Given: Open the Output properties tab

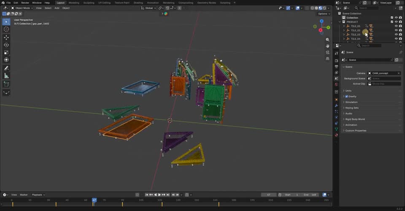Looking at the screenshot, I should (x=336, y=67).
